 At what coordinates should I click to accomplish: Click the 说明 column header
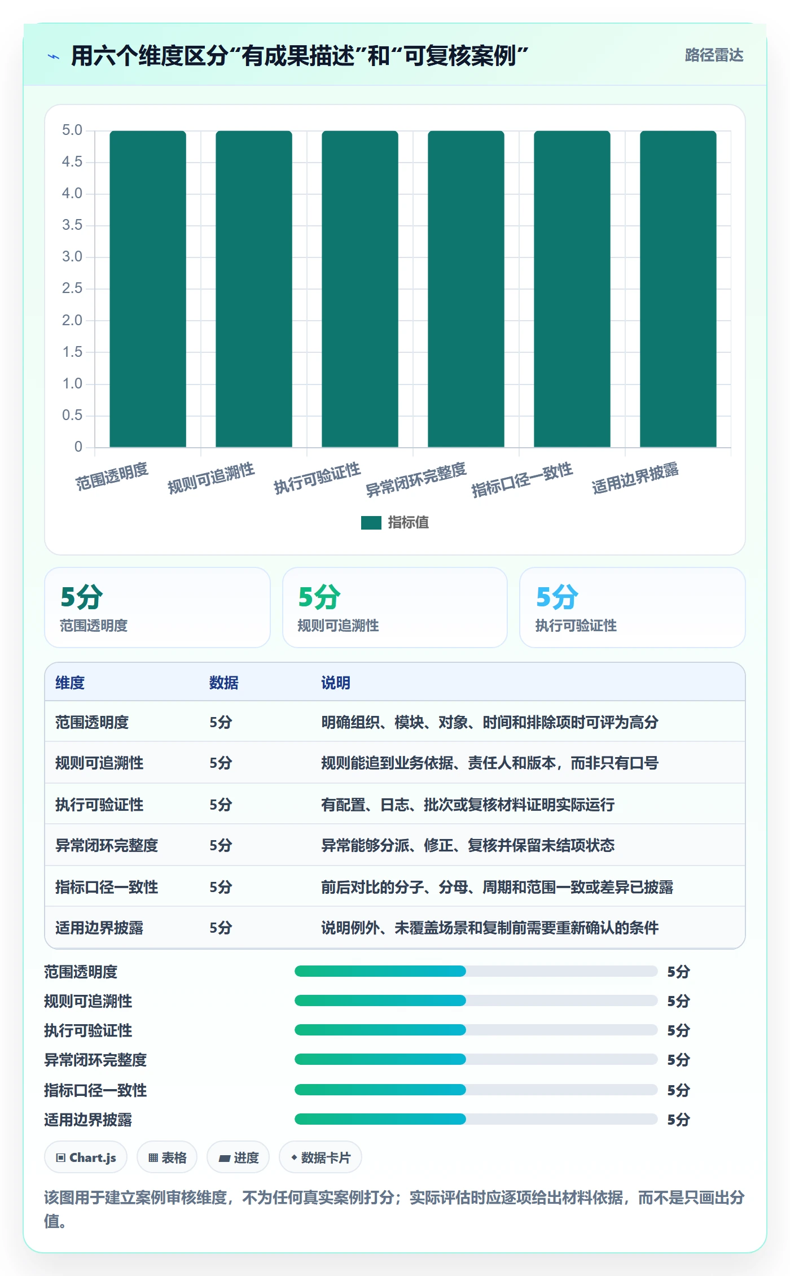pos(336,683)
